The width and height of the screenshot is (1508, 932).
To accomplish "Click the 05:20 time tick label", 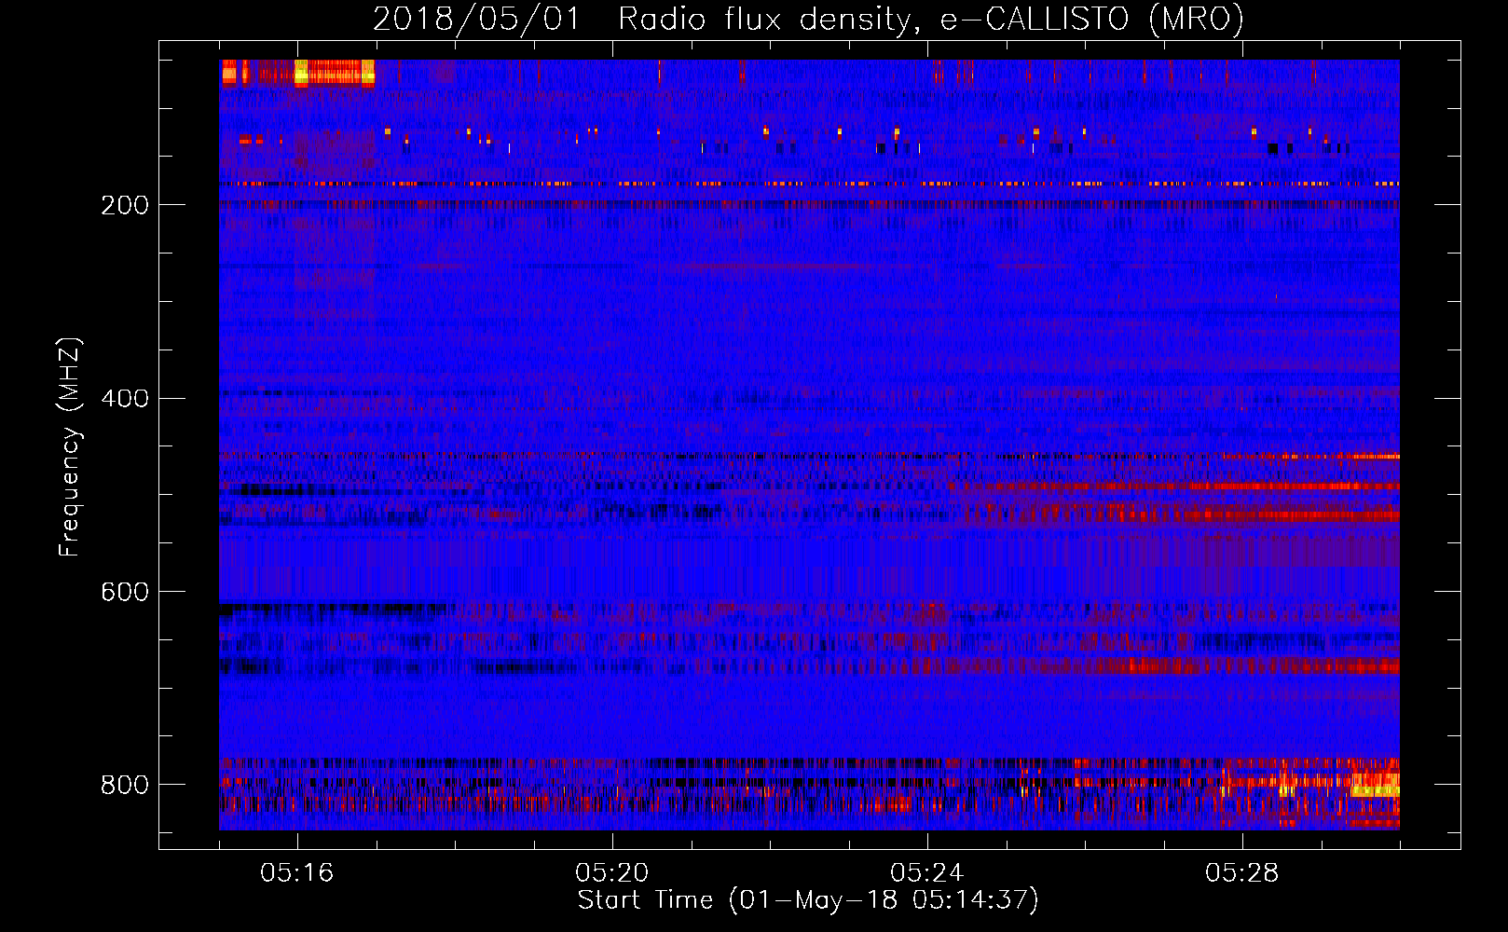I will pyautogui.click(x=612, y=873).
